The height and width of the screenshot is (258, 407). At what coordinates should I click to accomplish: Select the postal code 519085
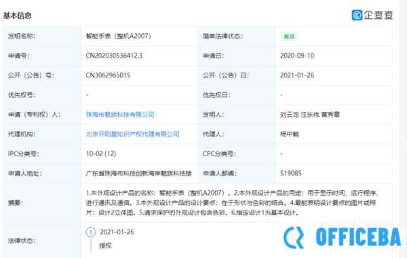[291, 173]
